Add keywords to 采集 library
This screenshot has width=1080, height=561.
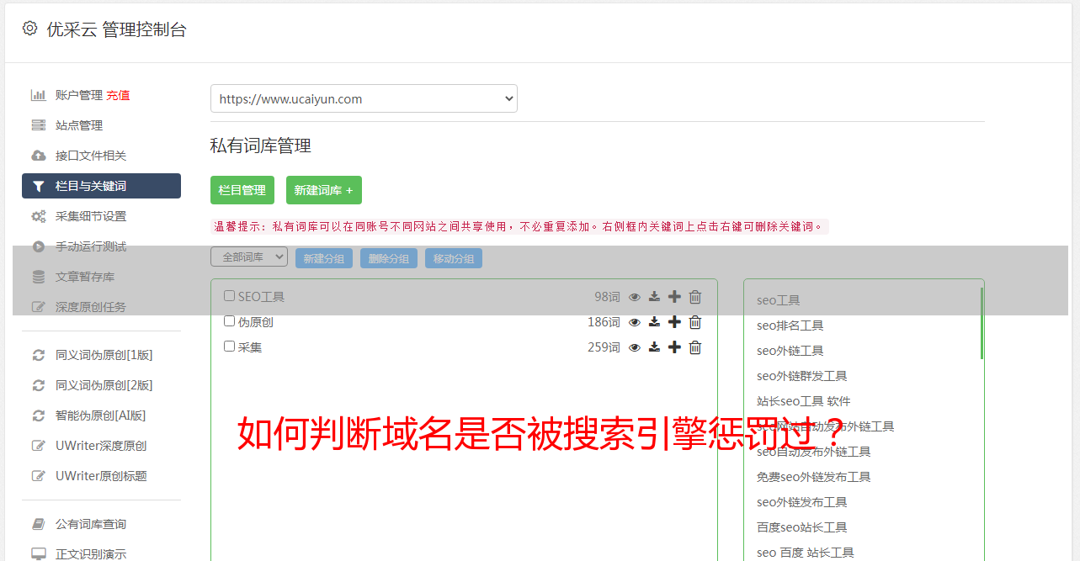point(674,347)
